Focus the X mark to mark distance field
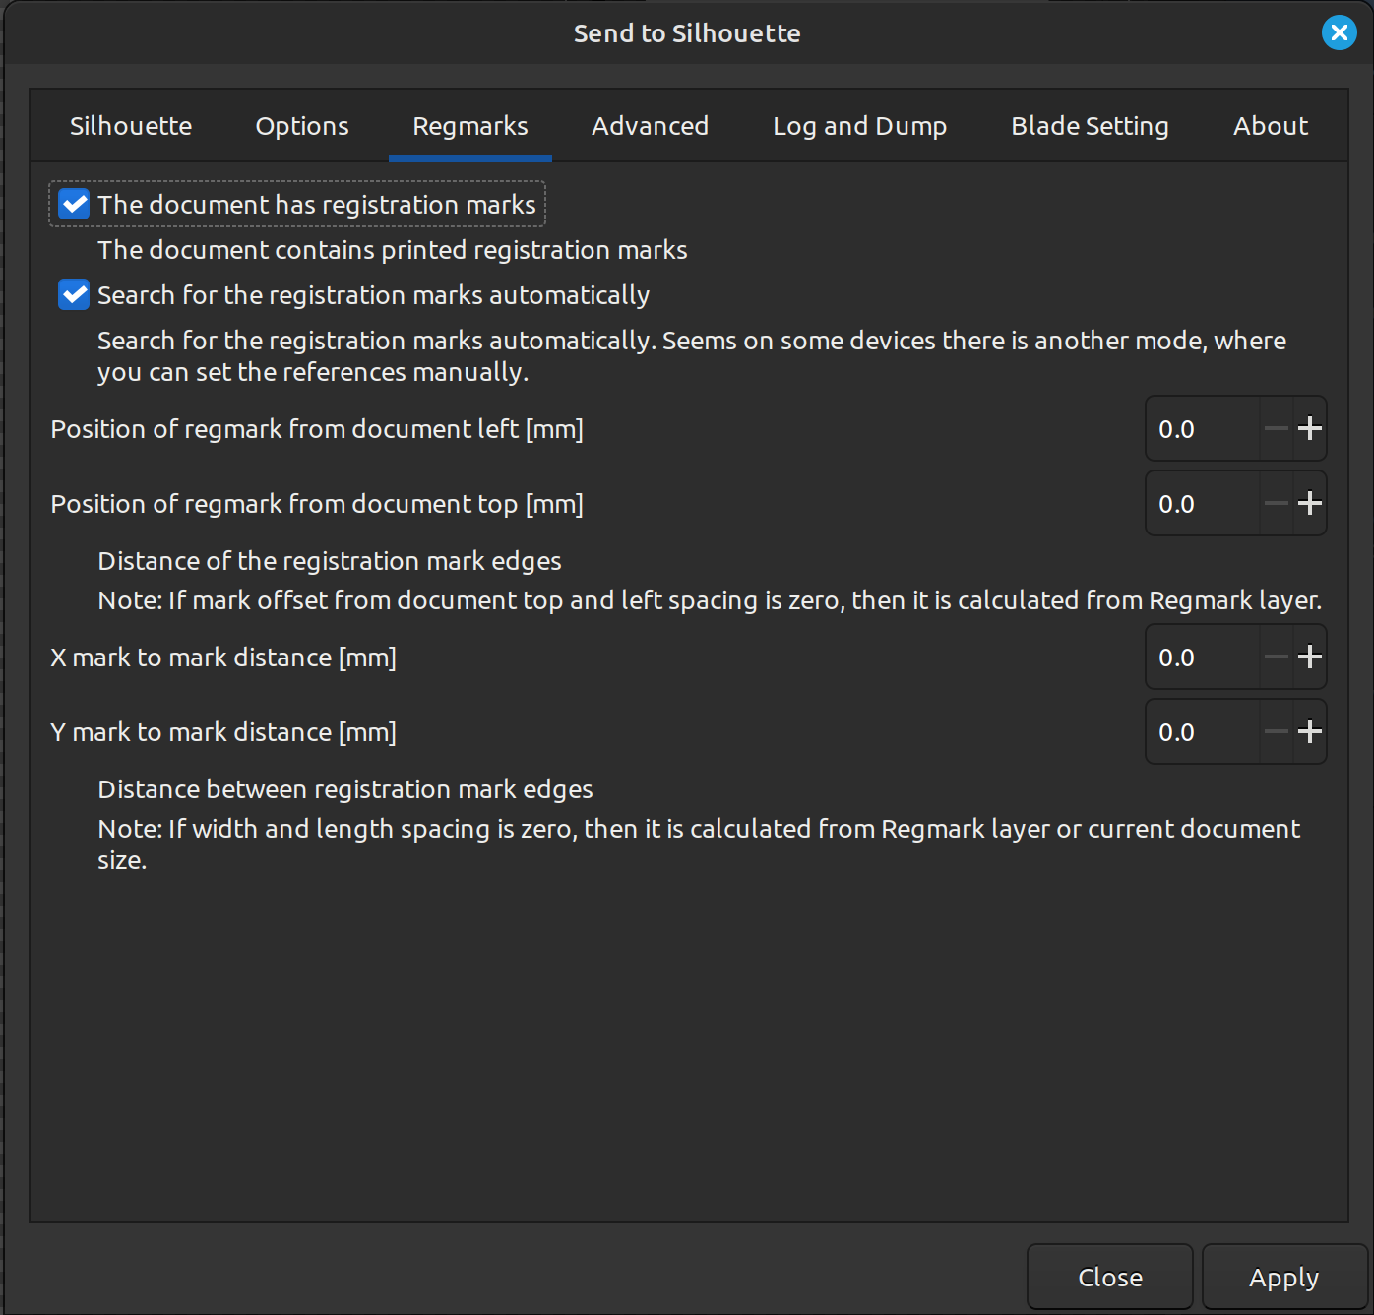This screenshot has width=1374, height=1315. pyautogui.click(x=1203, y=657)
